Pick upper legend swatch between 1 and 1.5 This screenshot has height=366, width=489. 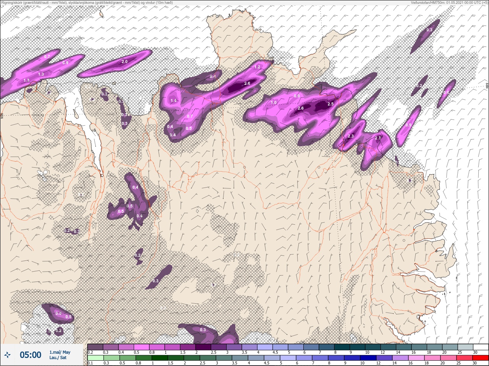(x=173, y=347)
